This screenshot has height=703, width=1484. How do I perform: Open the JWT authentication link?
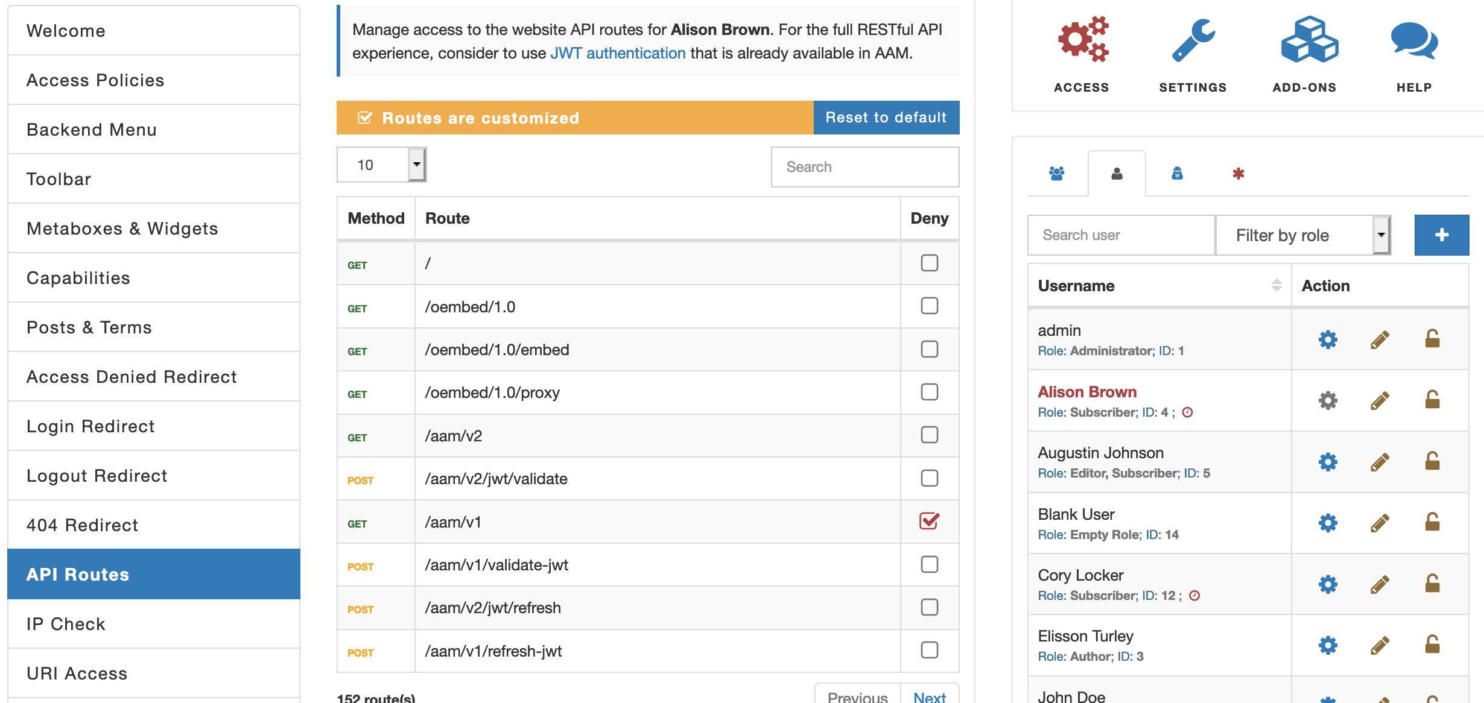point(618,53)
